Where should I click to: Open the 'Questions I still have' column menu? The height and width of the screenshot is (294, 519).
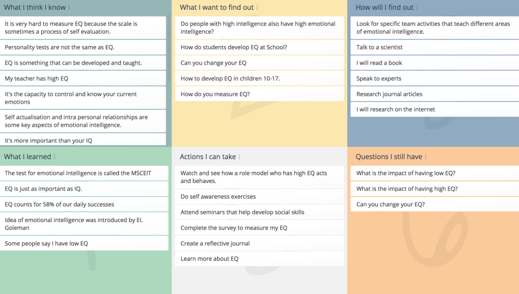426,157
